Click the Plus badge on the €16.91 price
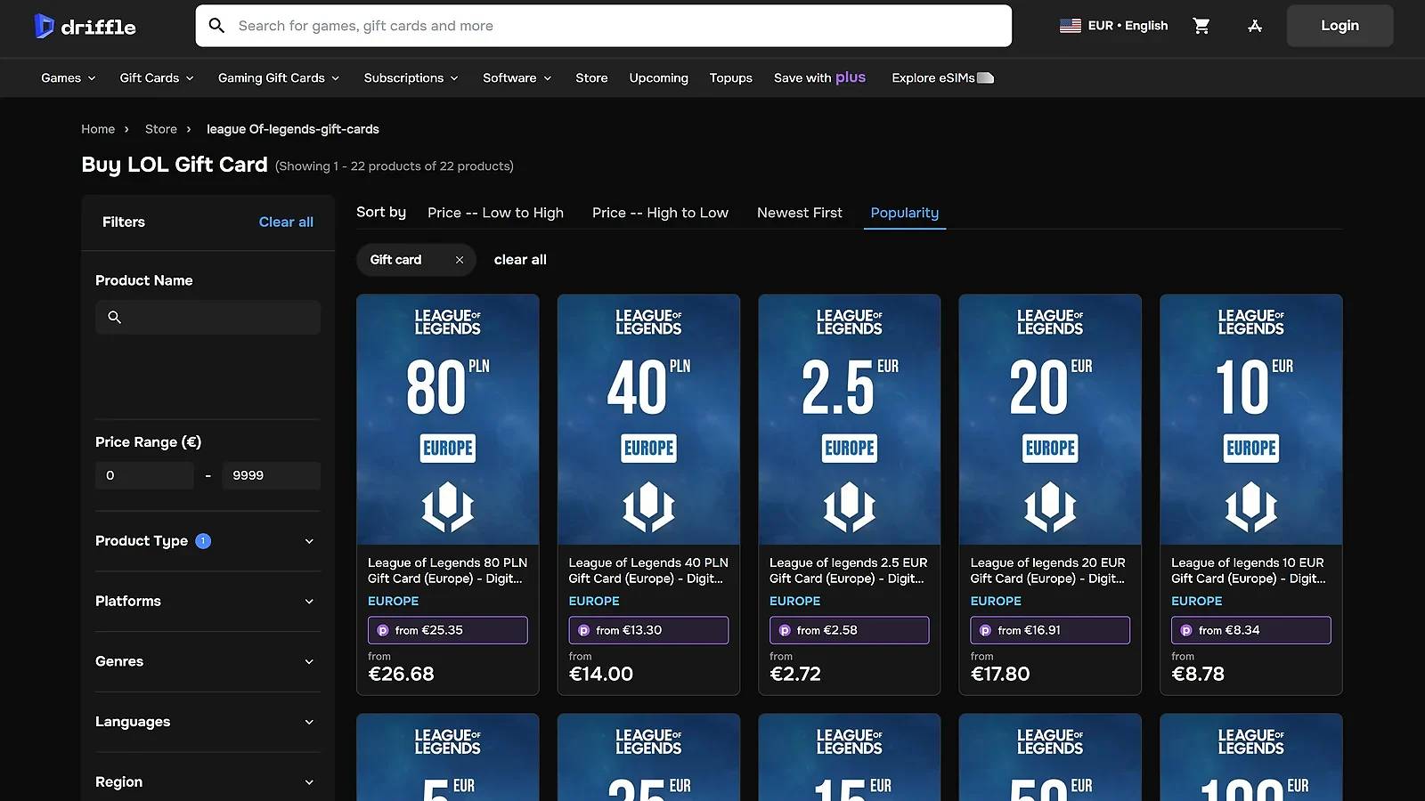Image resolution: width=1425 pixels, height=801 pixels. [985, 629]
